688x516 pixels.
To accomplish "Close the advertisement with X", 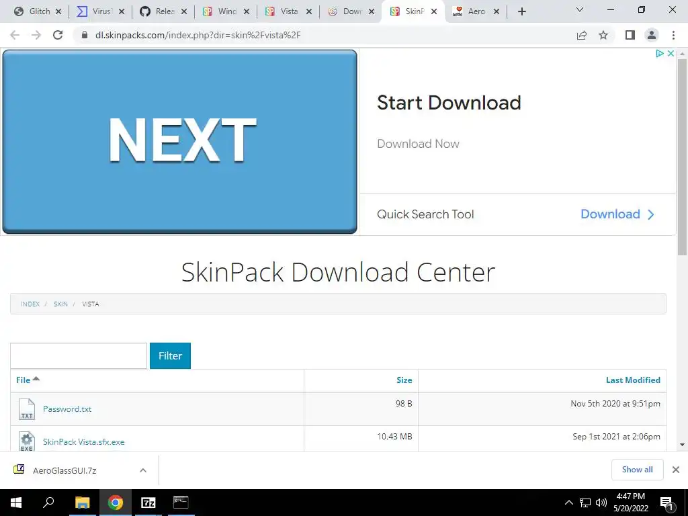I will click(671, 54).
